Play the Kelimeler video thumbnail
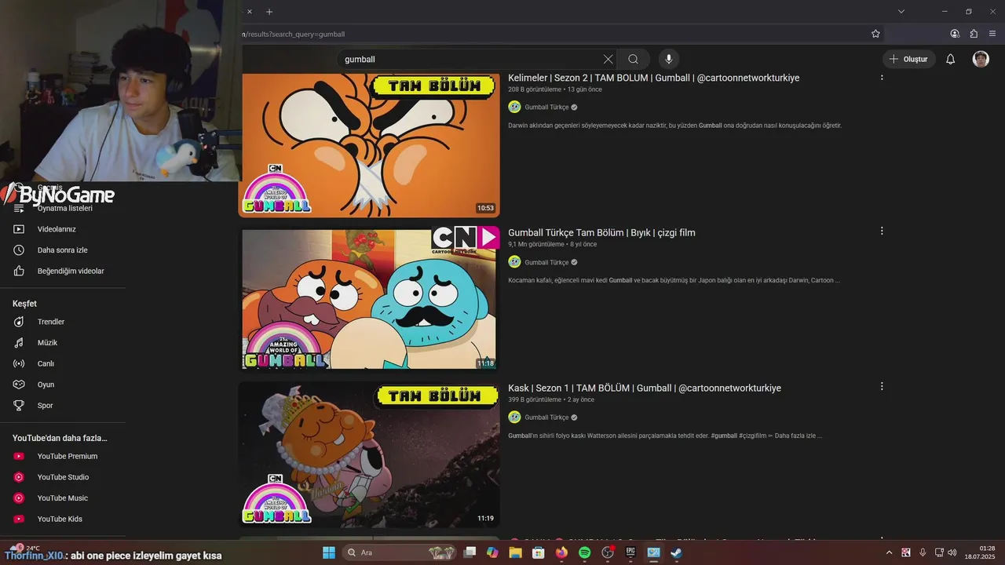This screenshot has height=565, width=1005. tap(369, 145)
